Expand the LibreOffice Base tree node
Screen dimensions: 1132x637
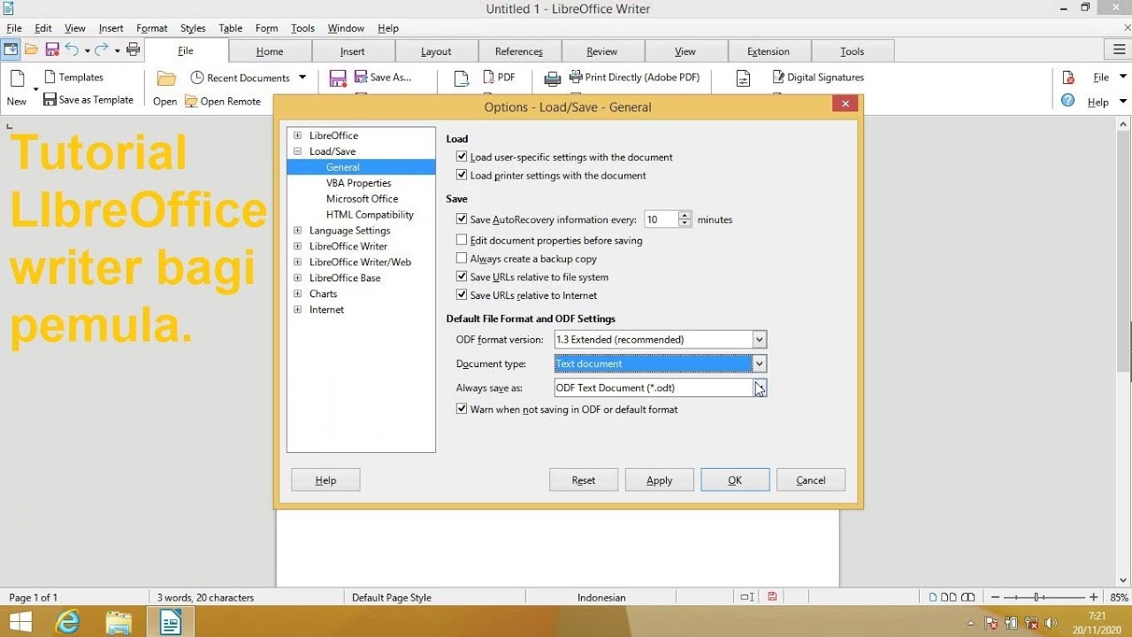coord(297,278)
